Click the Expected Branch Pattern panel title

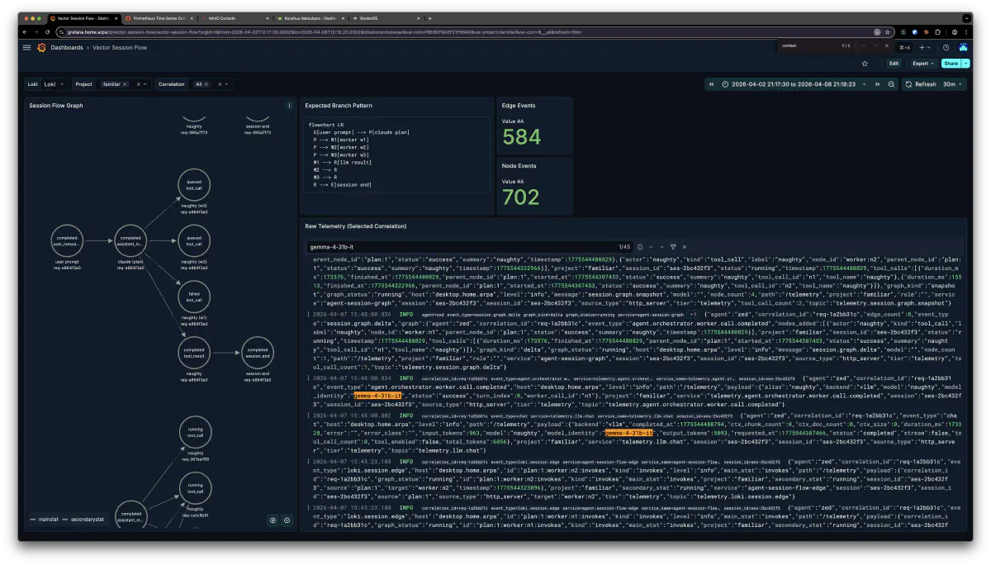pos(339,106)
